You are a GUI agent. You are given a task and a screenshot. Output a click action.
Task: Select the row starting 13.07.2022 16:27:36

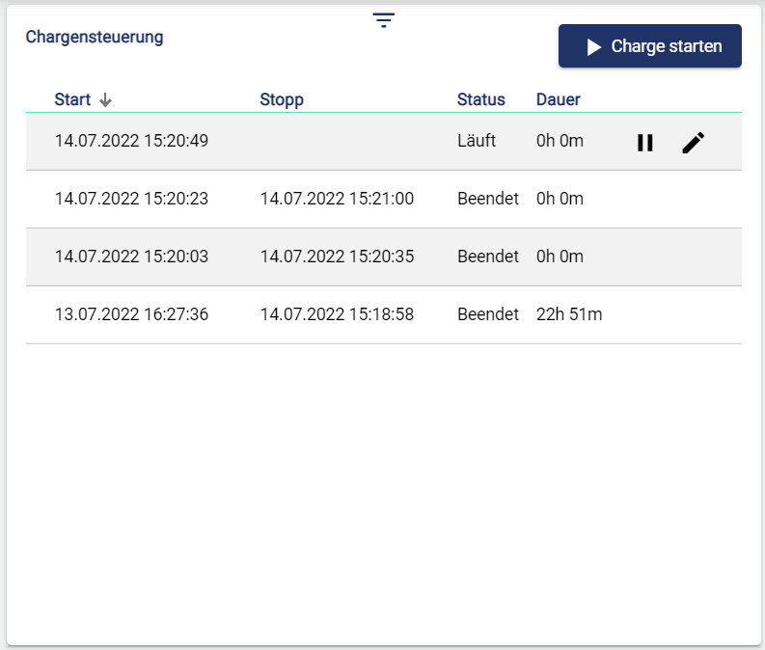tap(131, 314)
